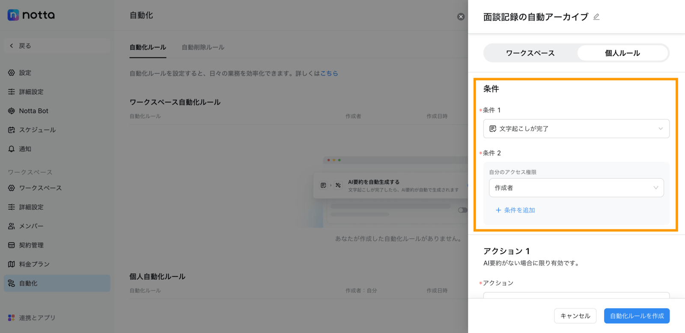
Task: Click the 戻る button
Action: (57, 46)
